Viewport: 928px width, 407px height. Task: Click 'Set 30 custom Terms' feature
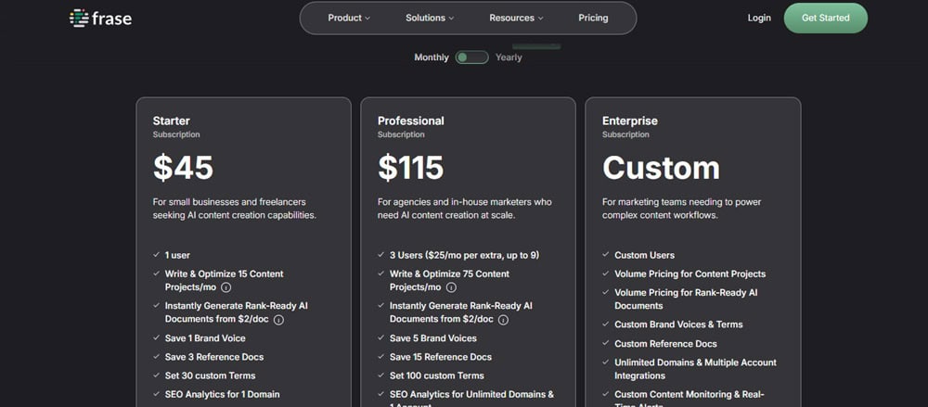point(210,375)
